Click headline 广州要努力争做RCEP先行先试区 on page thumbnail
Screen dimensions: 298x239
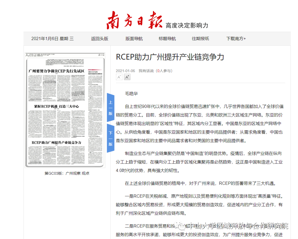pyautogui.click(x=57, y=71)
